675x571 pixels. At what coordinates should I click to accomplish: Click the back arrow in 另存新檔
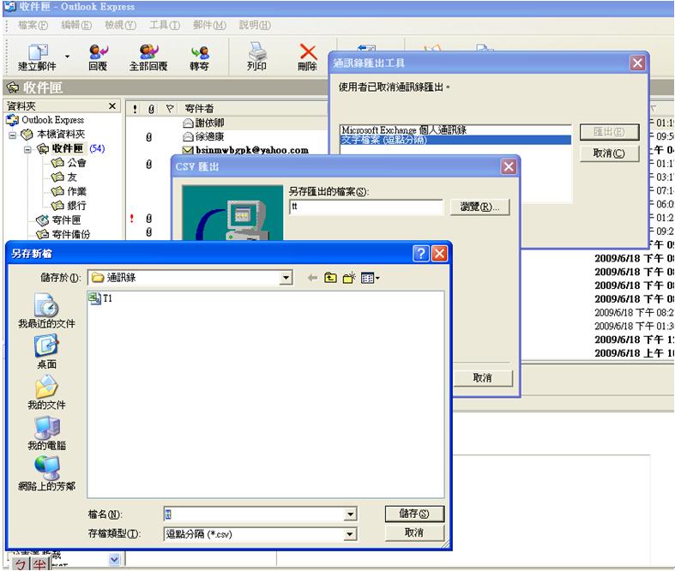tap(312, 278)
